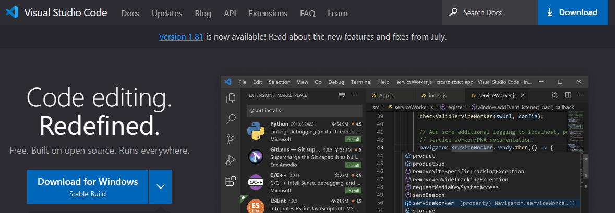Click the ESLint extension logo
The image size is (615, 213).
click(256, 206)
